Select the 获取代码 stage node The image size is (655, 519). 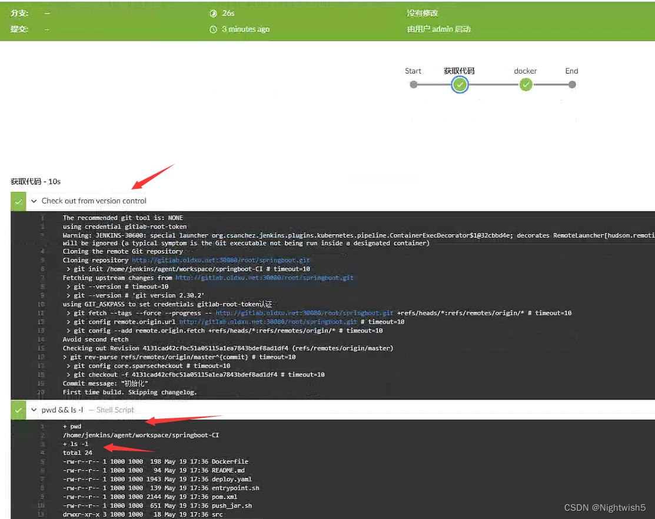[460, 85]
